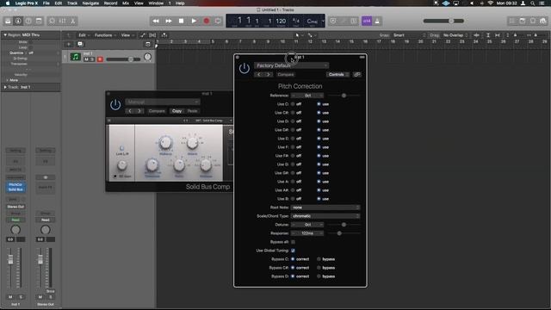The height and width of the screenshot is (310, 551).
Task: Open the Note Pads button
Action: [523, 21]
